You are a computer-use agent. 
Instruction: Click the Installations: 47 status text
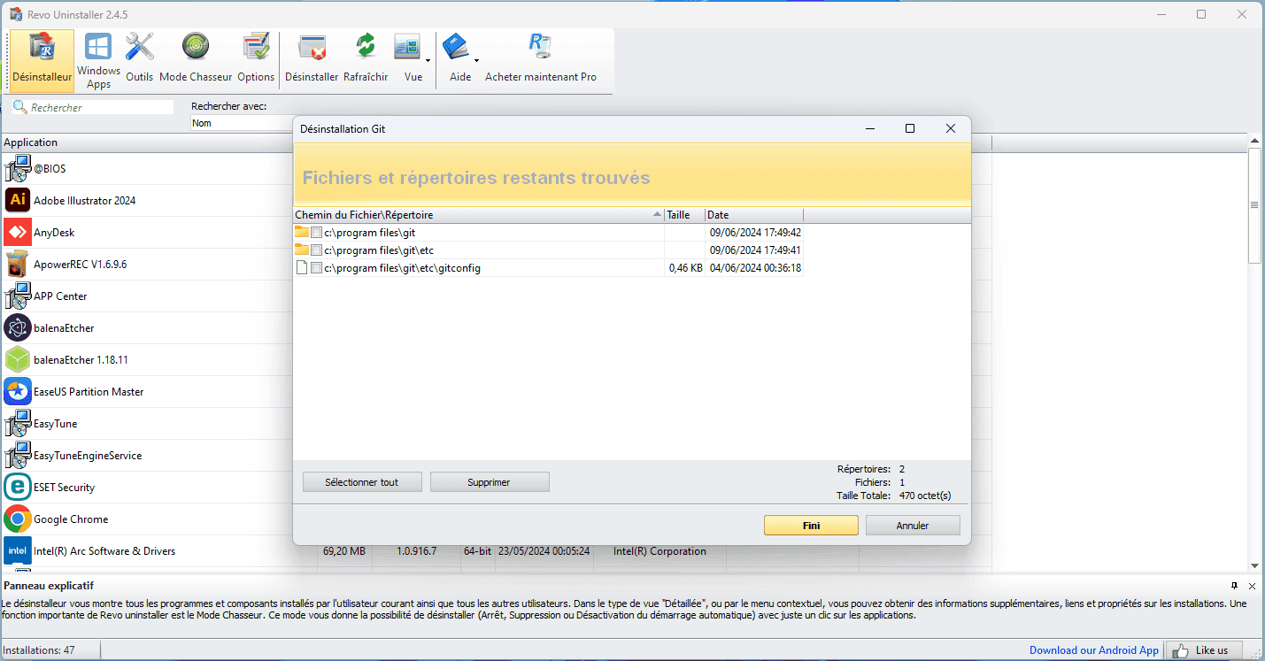[39, 650]
